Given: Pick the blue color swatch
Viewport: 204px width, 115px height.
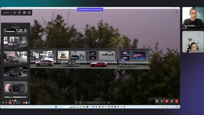Looking at the screenshot, I should point(29,103).
